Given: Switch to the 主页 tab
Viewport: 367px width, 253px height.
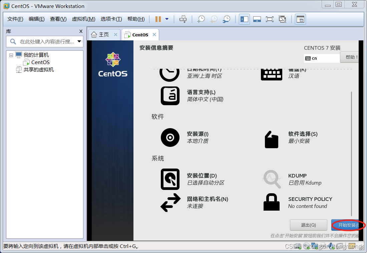Looking at the screenshot, I should 104,35.
